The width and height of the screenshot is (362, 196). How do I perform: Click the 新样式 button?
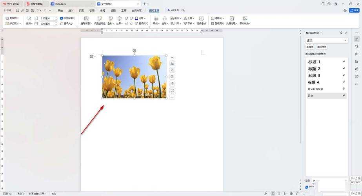(x=310, y=47)
